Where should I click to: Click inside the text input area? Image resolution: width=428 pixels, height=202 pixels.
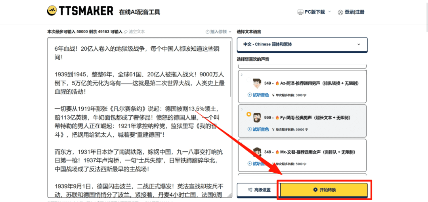[139, 117]
